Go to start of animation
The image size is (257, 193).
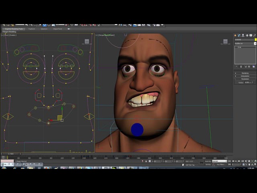pyautogui.click(x=230, y=161)
